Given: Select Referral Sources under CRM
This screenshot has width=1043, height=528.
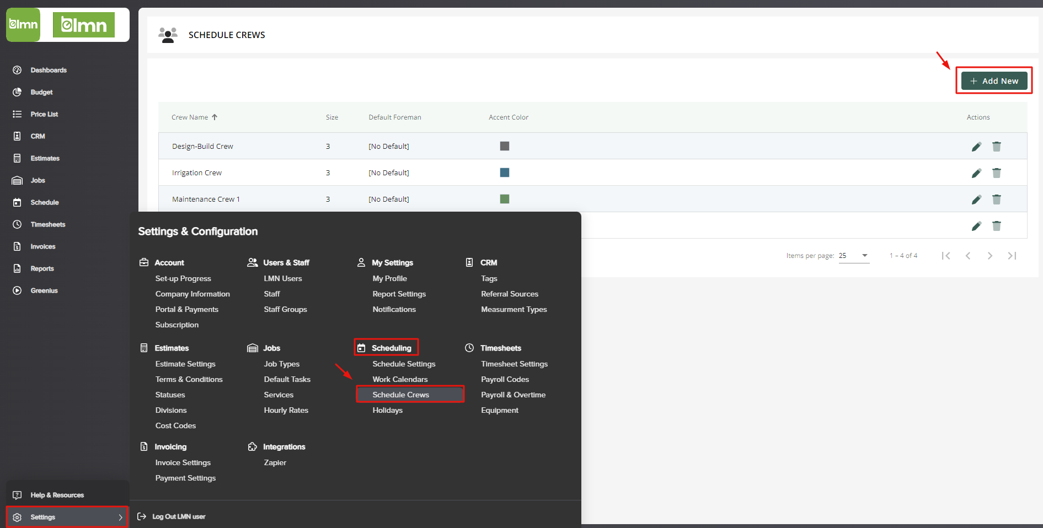Looking at the screenshot, I should (509, 294).
